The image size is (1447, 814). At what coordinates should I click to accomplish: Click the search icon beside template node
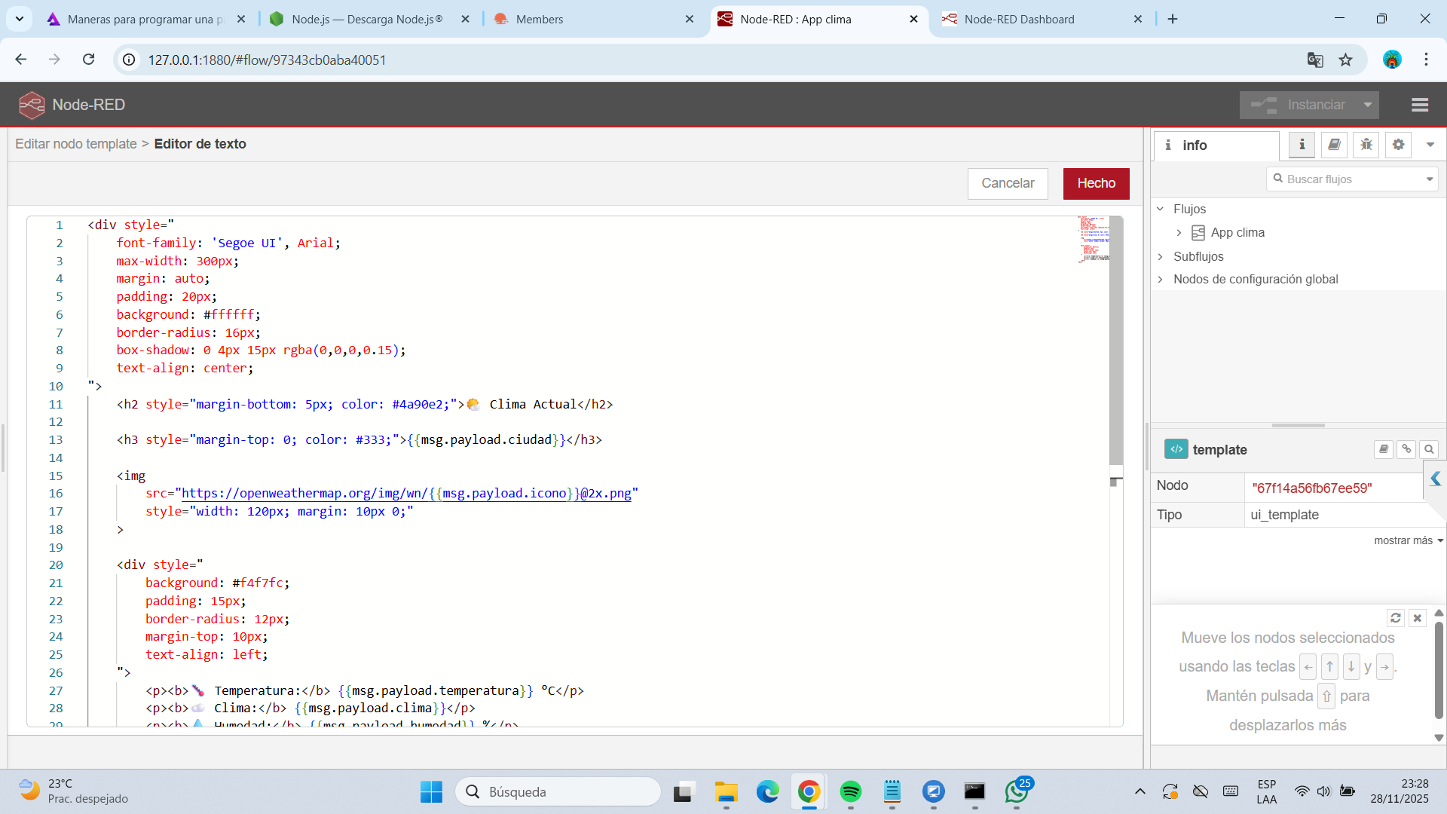pos(1429,450)
